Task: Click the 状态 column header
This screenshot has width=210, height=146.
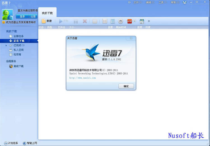Action: coord(41,27)
